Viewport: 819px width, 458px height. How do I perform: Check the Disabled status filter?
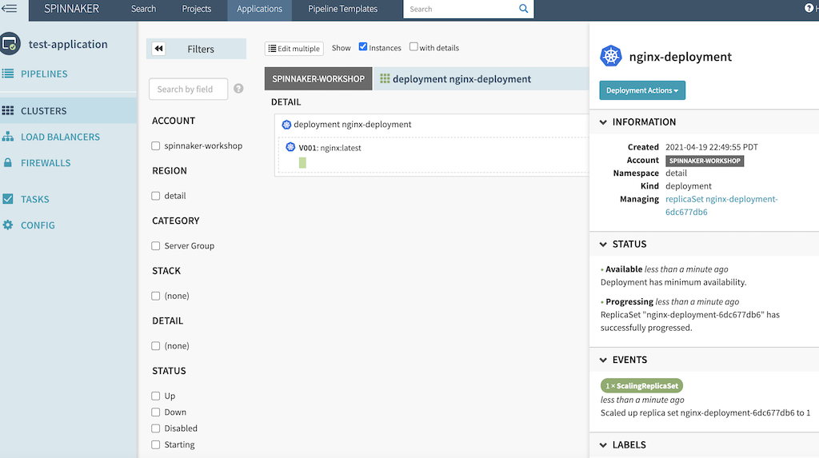(156, 428)
